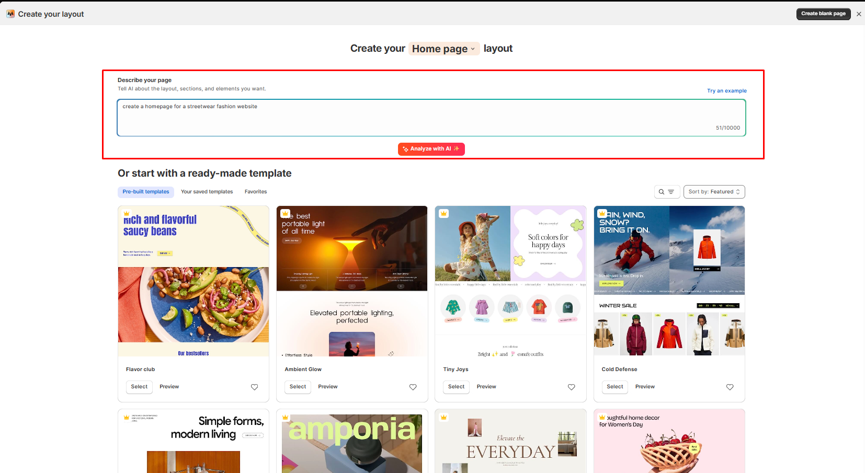Favorite the Ambient Glow template heart

(413, 387)
